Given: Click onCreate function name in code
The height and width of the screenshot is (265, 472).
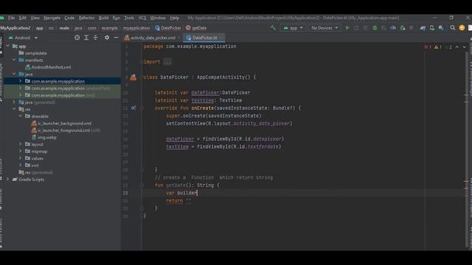Looking at the screenshot, I should [x=202, y=108].
